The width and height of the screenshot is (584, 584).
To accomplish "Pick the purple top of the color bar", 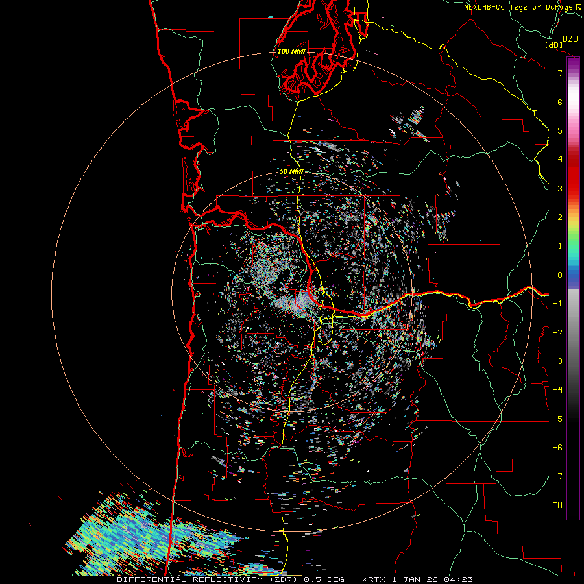I will [573, 64].
